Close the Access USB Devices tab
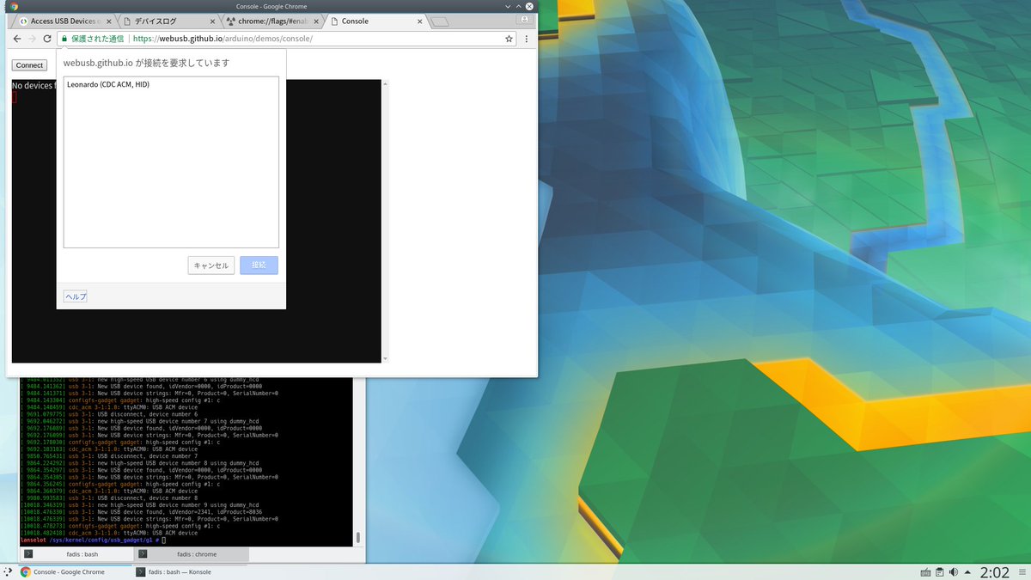1031x580 pixels. (x=107, y=21)
